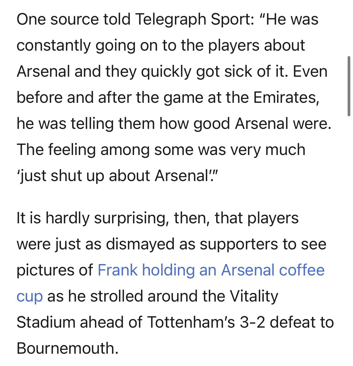The image size is (353, 366).
Task: Click the phrase "just shut up"
Action: (60, 176)
